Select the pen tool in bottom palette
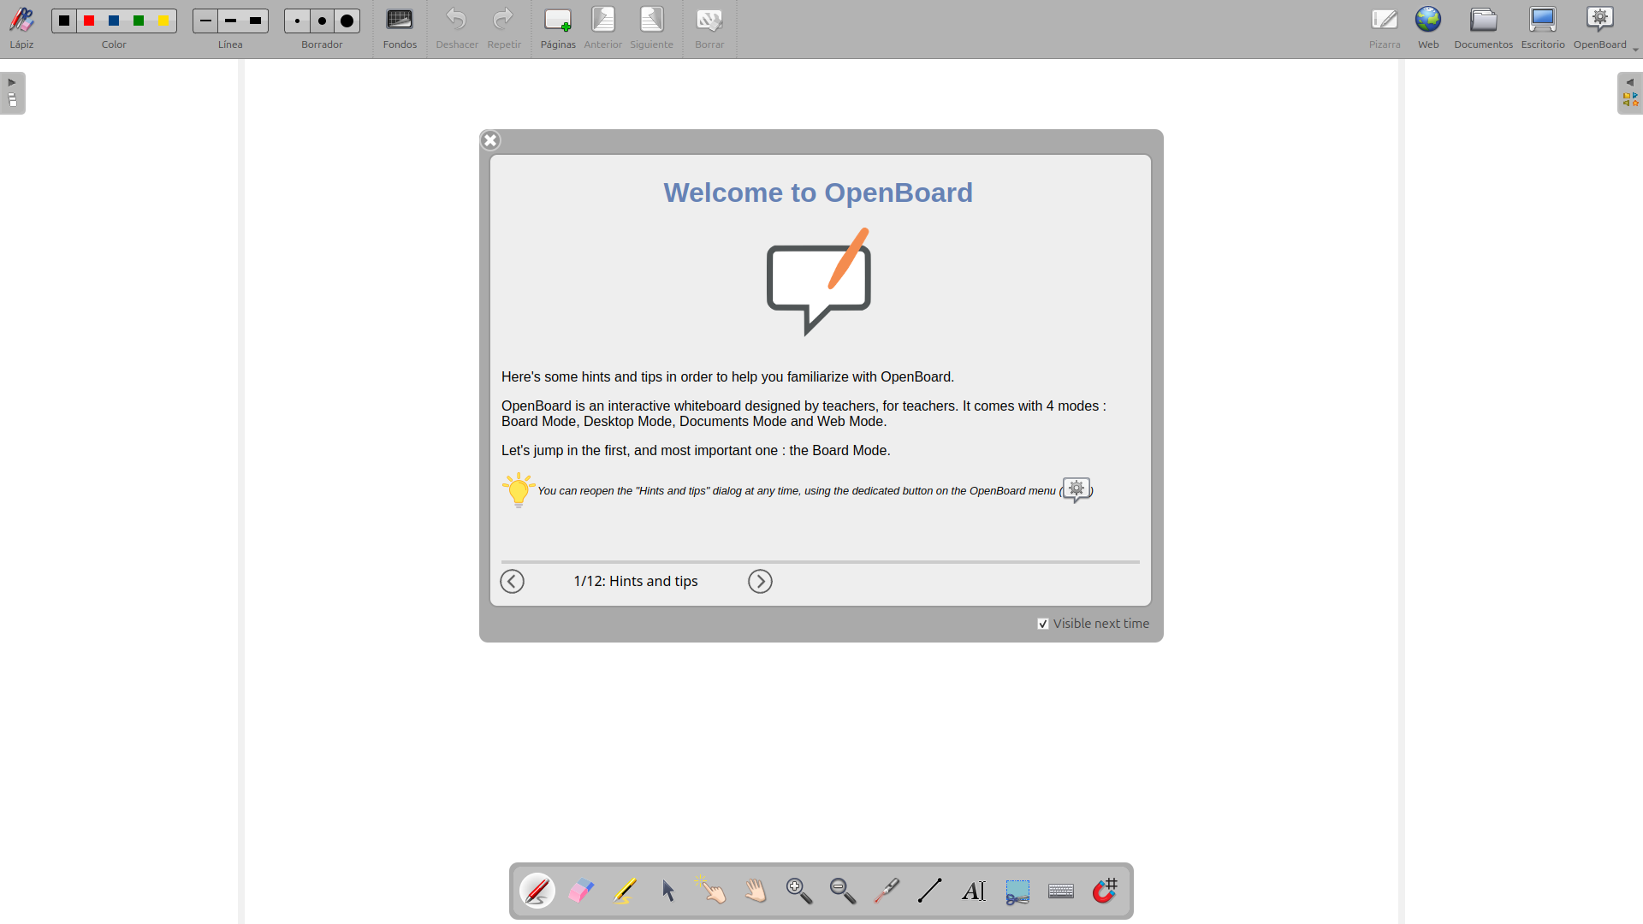 (x=537, y=891)
